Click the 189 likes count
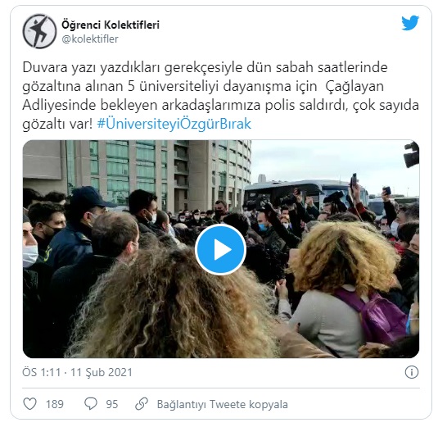The height and width of the screenshot is (427, 438). (55, 404)
